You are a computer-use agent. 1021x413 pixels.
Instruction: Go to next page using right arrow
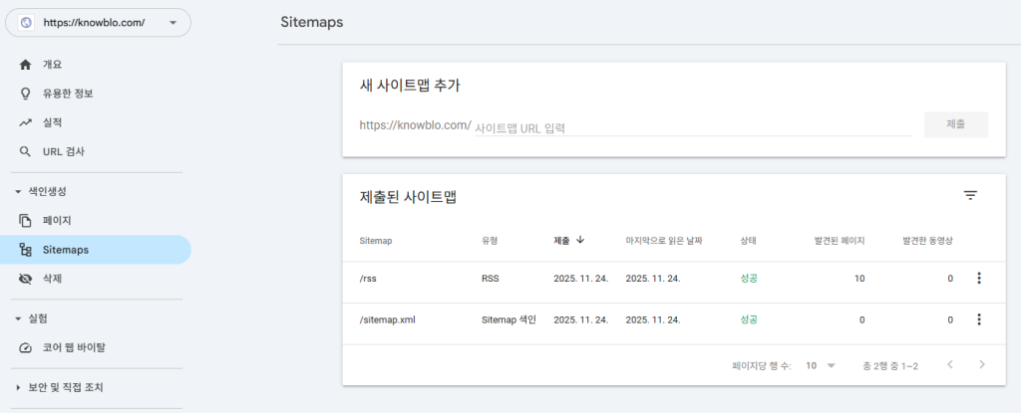[982, 365]
